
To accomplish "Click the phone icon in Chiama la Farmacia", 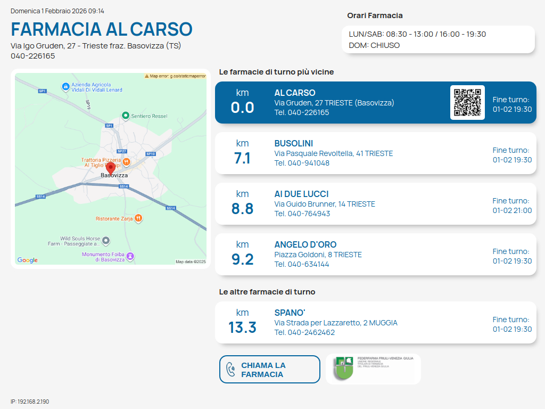I will click(231, 370).
